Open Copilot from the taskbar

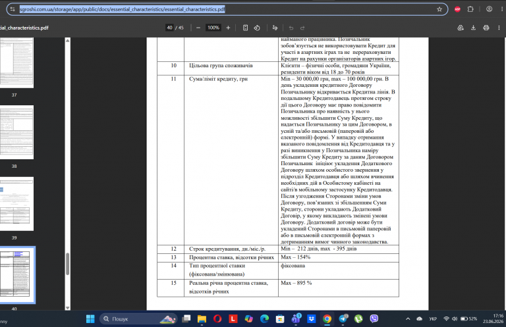click(249, 318)
